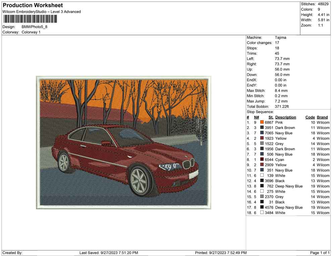Click the Stop Sequence heading

click(260, 112)
